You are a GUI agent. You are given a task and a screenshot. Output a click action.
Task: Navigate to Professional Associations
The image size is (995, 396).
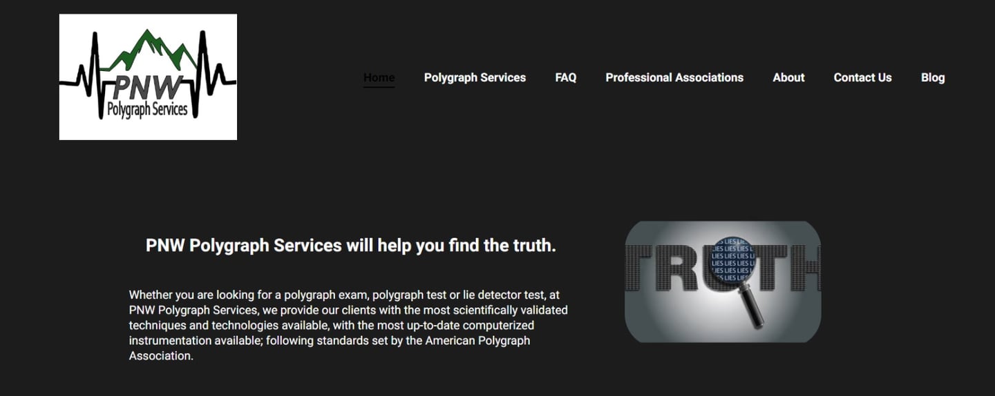tap(674, 77)
